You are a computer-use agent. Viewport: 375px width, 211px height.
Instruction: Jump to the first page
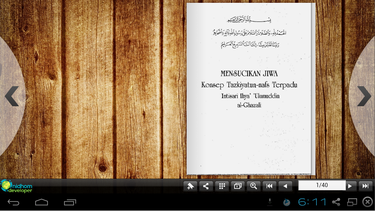(x=269, y=186)
